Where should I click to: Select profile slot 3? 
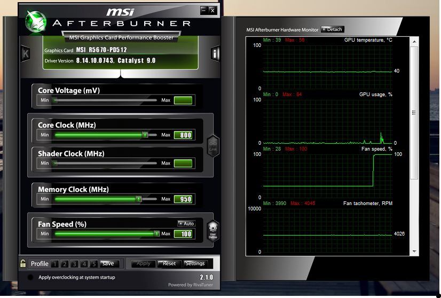(75, 264)
